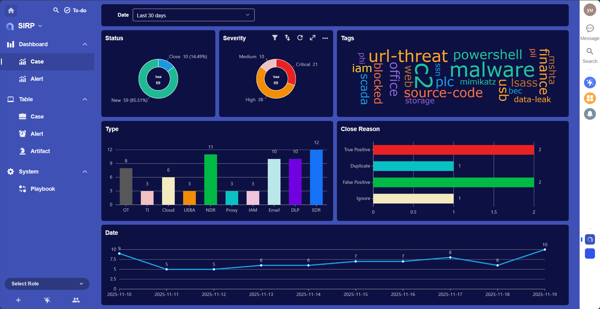The image size is (600, 309).
Task: Click the notification bell icon
Action: click(x=590, y=114)
